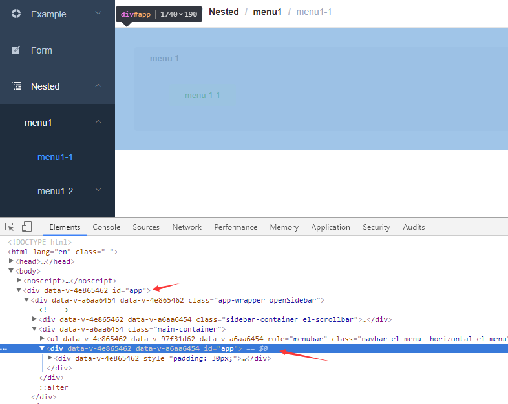Open the Elements tab

[x=65, y=227]
